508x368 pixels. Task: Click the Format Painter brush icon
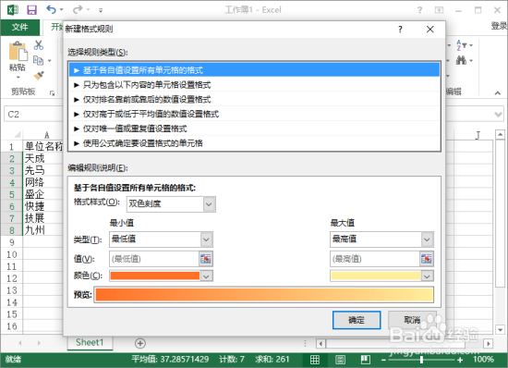39,76
